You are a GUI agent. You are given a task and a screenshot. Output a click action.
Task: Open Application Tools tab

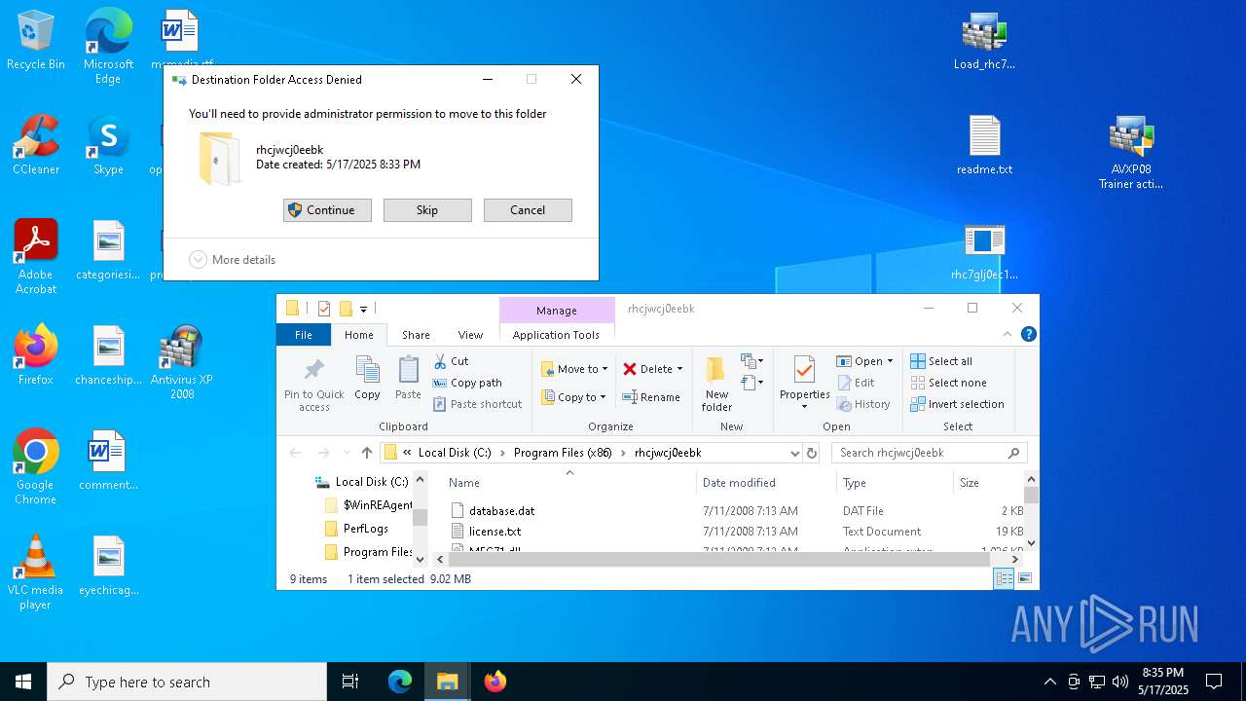click(x=556, y=335)
